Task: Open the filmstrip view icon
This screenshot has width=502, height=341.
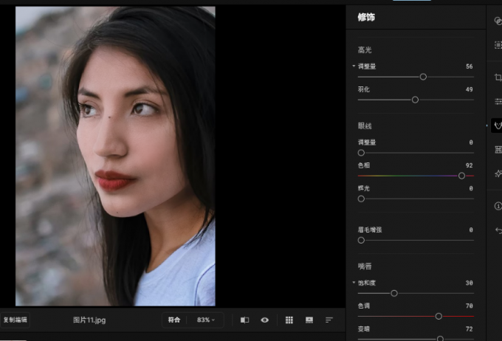Action: 309,320
